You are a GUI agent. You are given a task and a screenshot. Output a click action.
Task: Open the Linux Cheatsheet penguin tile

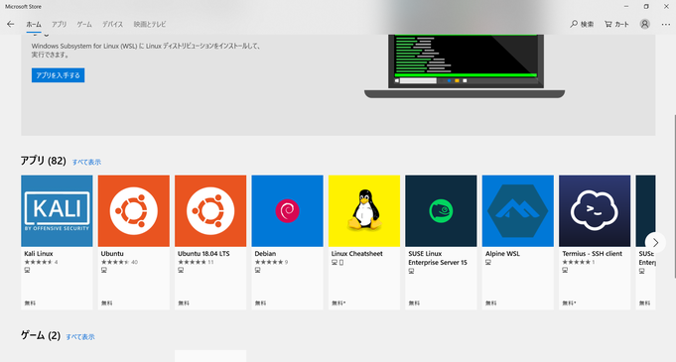364,210
